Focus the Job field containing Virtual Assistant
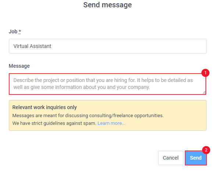This screenshot has height=175, width=215. point(107,46)
